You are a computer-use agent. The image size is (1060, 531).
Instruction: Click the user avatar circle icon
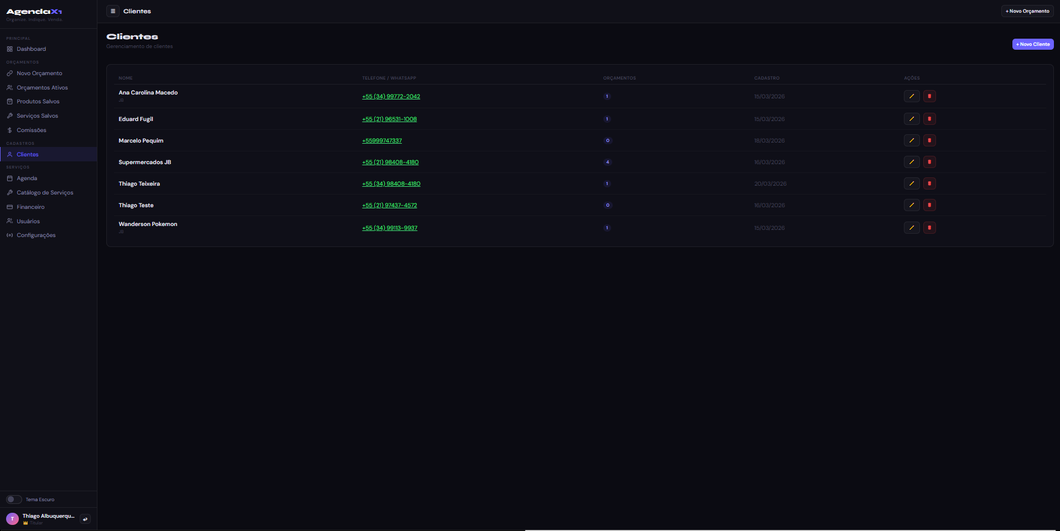click(12, 519)
